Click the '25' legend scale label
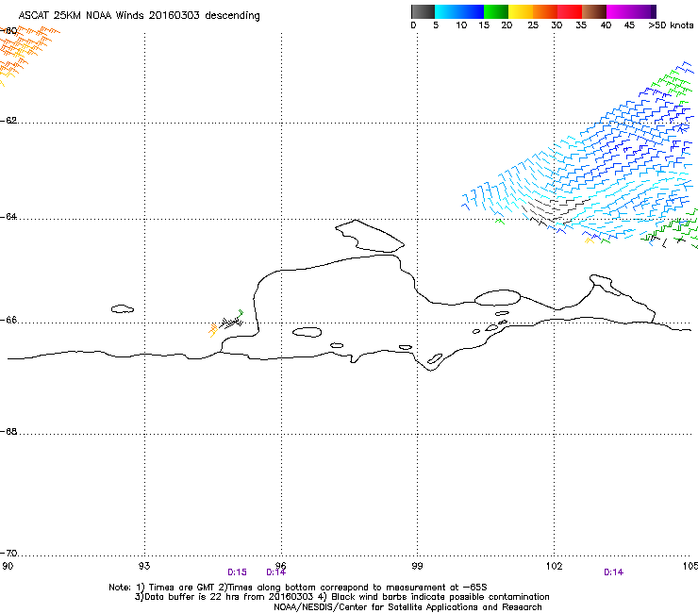Screen dimensions: 698x613 [x=533, y=25]
